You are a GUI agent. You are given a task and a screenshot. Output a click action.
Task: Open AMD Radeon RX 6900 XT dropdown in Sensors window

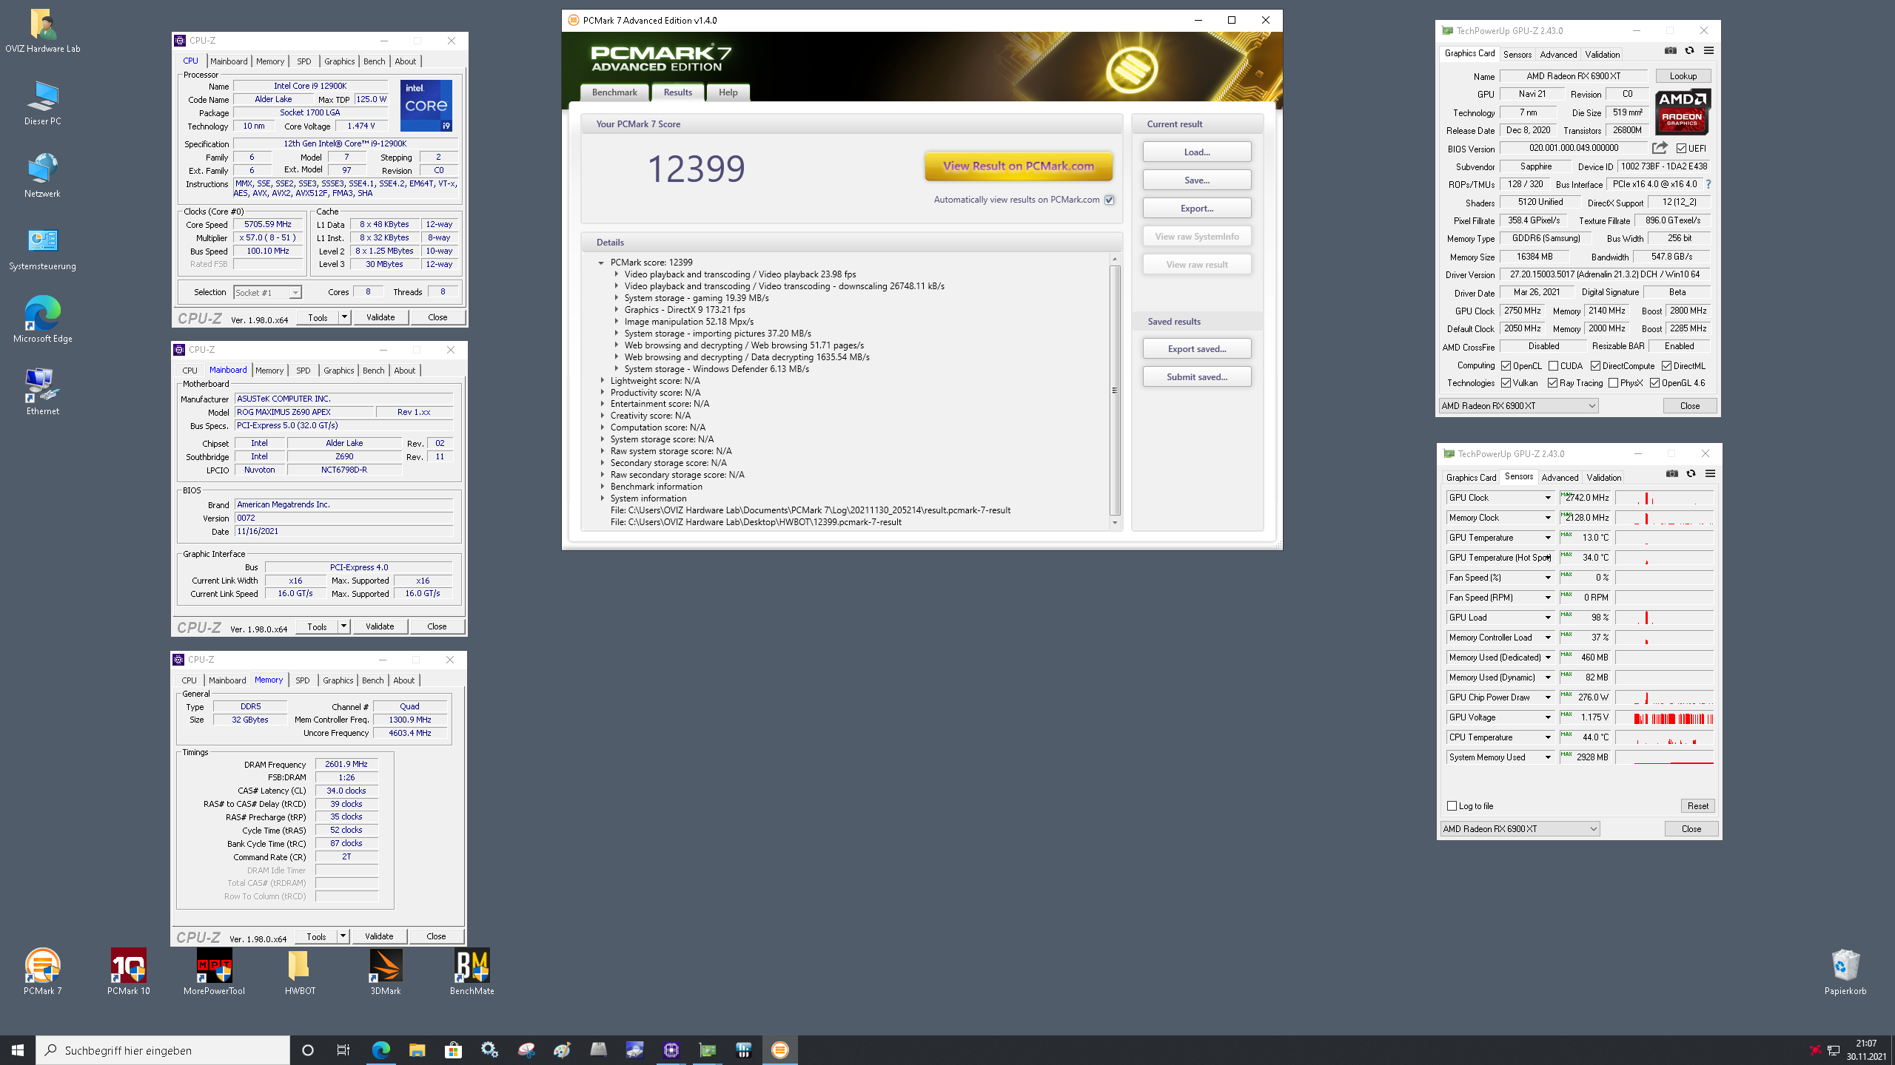tap(1520, 829)
